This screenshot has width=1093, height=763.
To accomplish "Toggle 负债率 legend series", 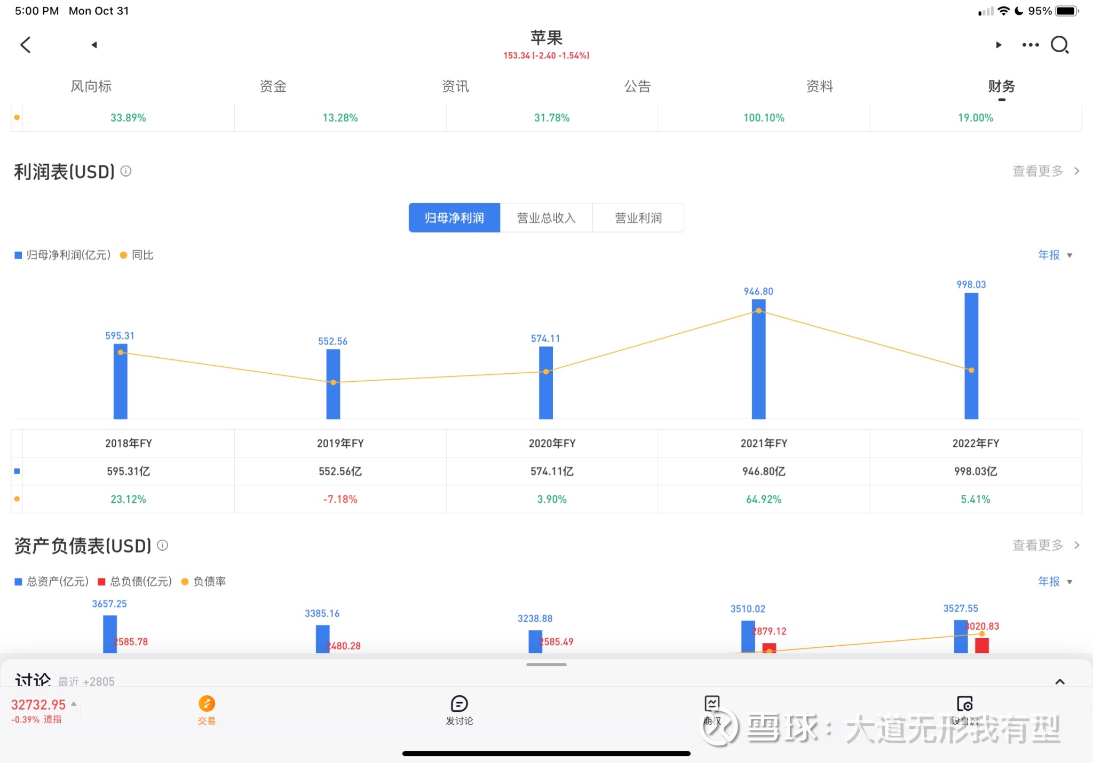I will click(204, 581).
